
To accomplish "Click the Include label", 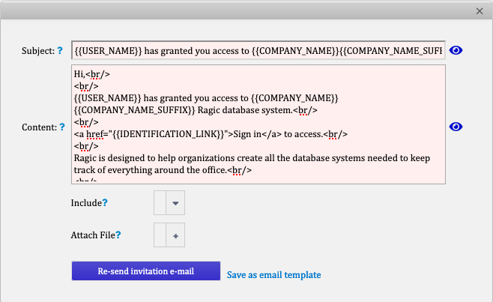I will pyautogui.click(x=86, y=203).
